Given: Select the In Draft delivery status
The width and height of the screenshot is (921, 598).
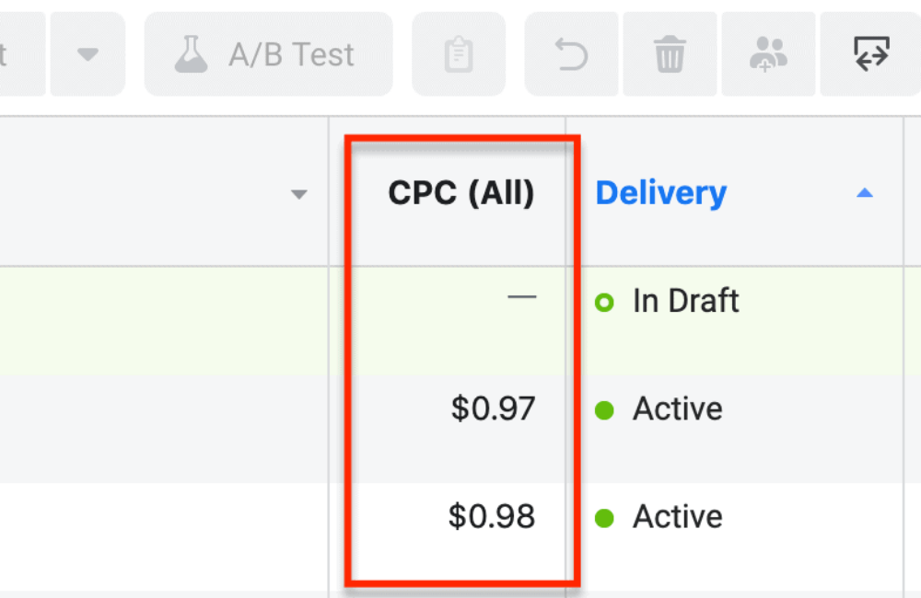Looking at the screenshot, I should point(685,301).
